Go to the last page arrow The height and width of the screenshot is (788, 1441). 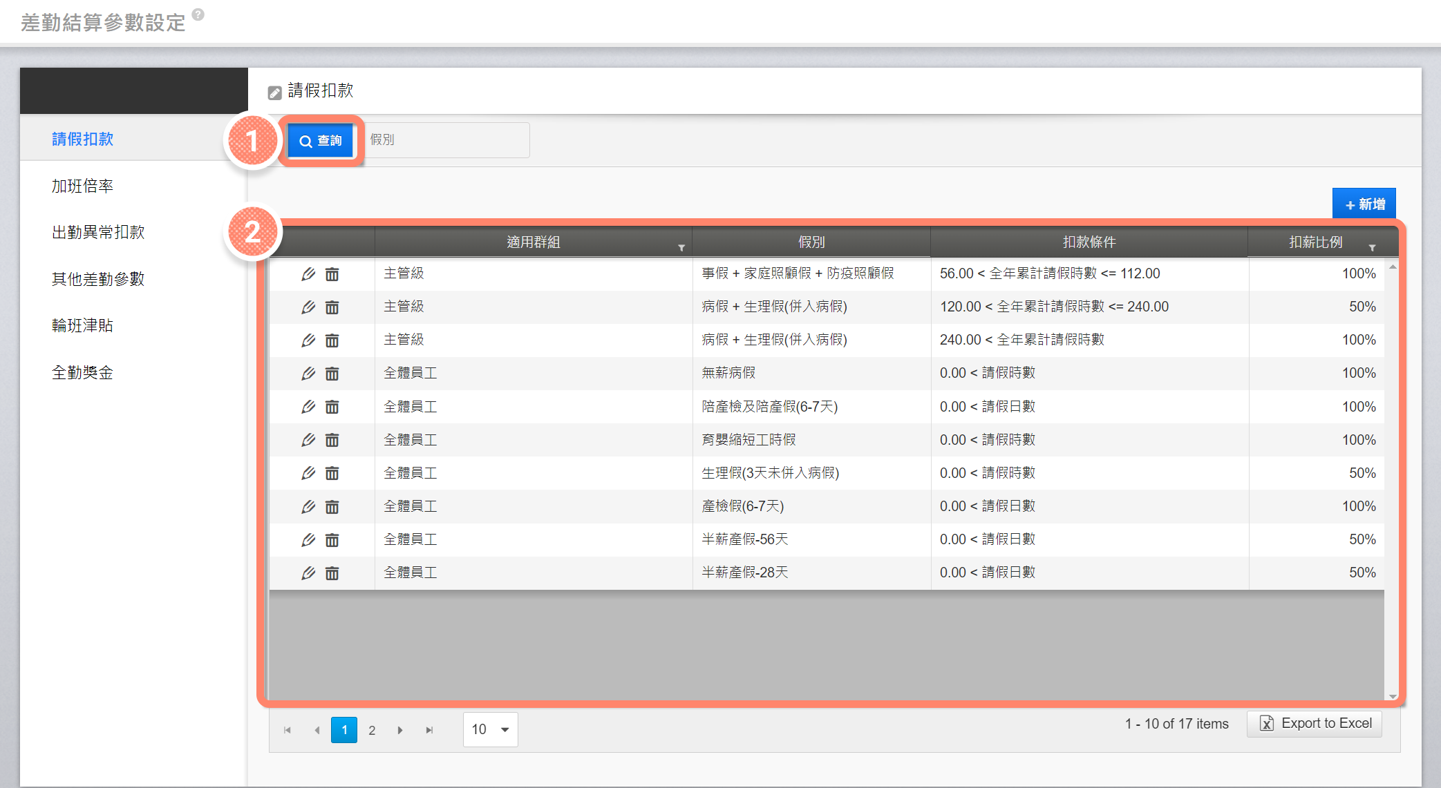coord(429,730)
